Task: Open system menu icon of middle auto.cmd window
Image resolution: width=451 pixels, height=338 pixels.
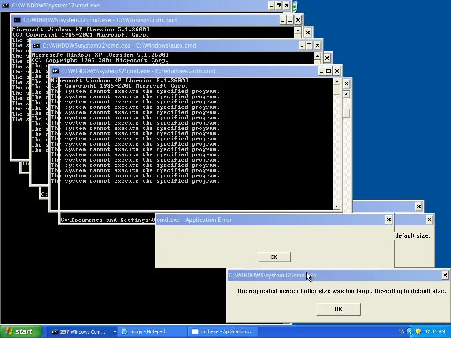Action: [36, 45]
